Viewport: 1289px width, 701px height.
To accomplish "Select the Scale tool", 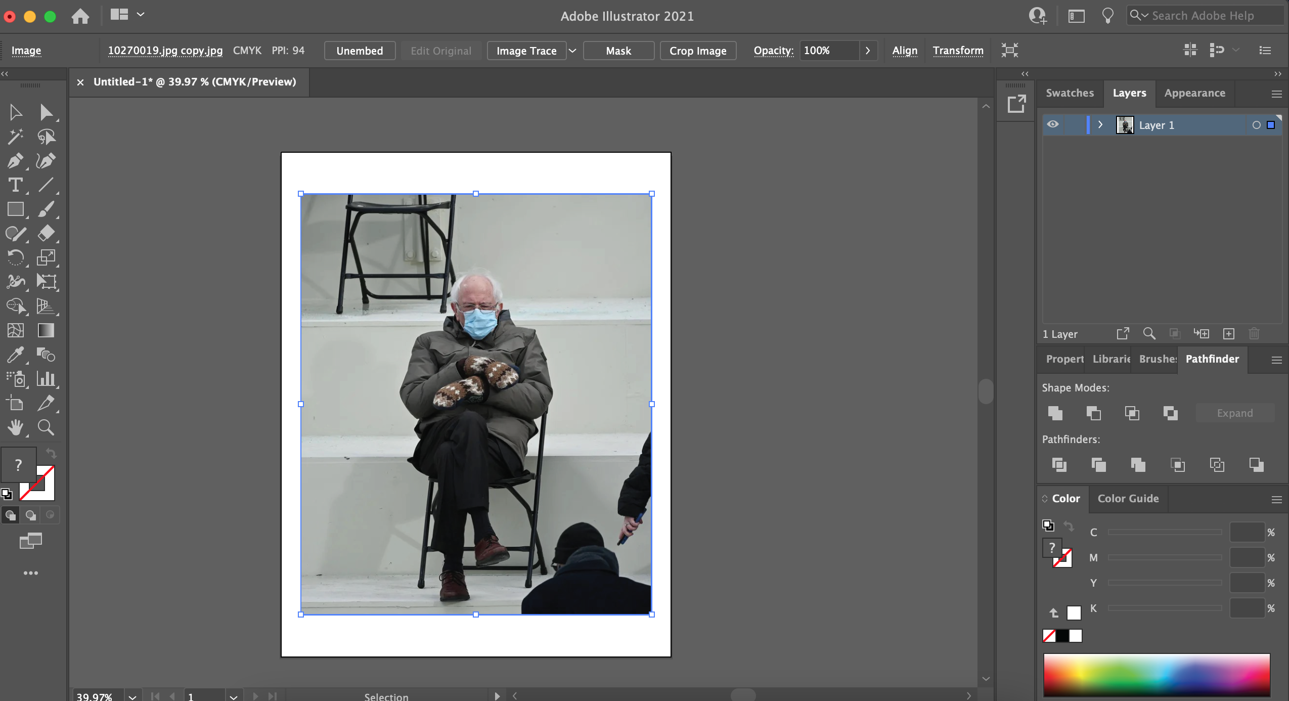I will (46, 258).
